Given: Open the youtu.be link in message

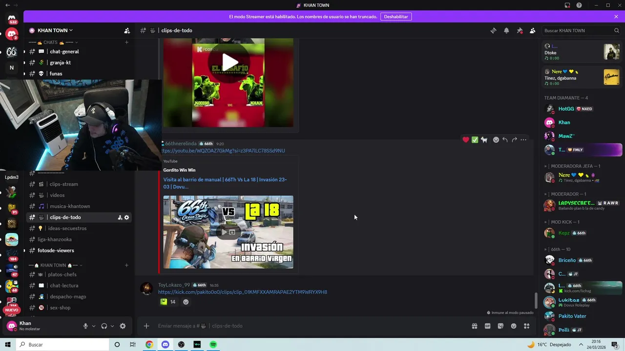Looking at the screenshot, I should (x=224, y=151).
